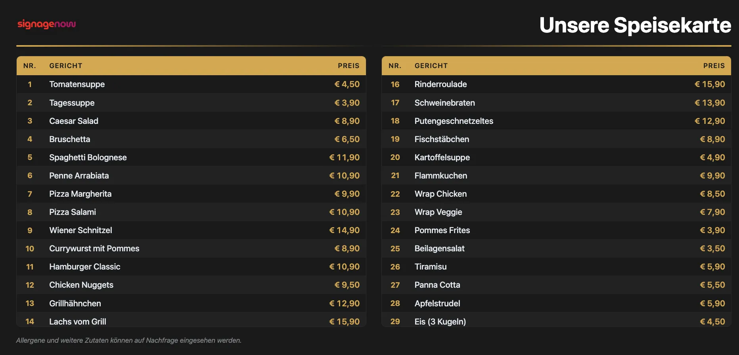Viewport: 739px width, 355px height.
Task: Click the € 13,90 Schweinebraten price
Action: [x=710, y=103]
